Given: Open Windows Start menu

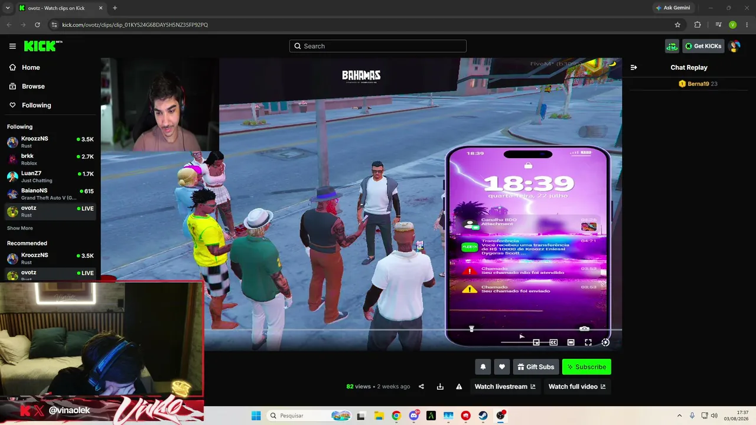Looking at the screenshot, I should coord(256,416).
